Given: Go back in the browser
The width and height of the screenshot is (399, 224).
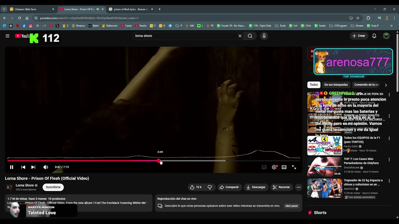Looking at the screenshot, I should pyautogui.click(x=4, y=18).
